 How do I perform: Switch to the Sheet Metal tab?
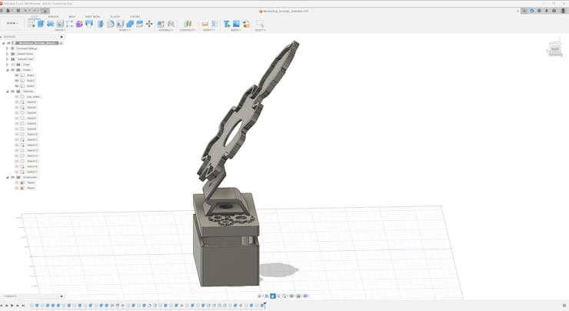pos(92,16)
